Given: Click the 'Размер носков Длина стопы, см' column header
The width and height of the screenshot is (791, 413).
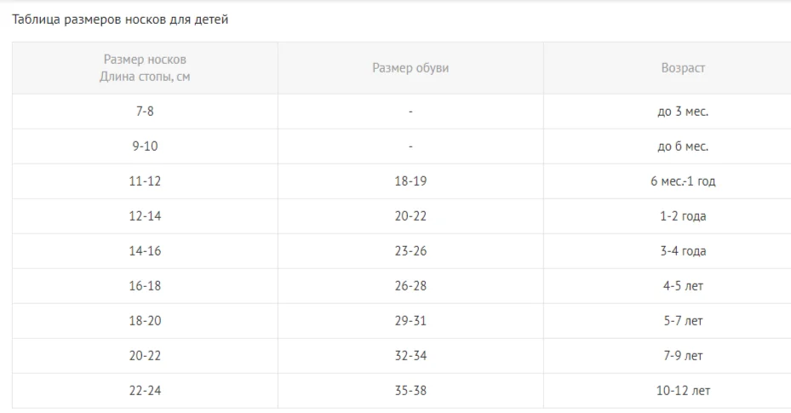Looking at the screenshot, I should 145,68.
